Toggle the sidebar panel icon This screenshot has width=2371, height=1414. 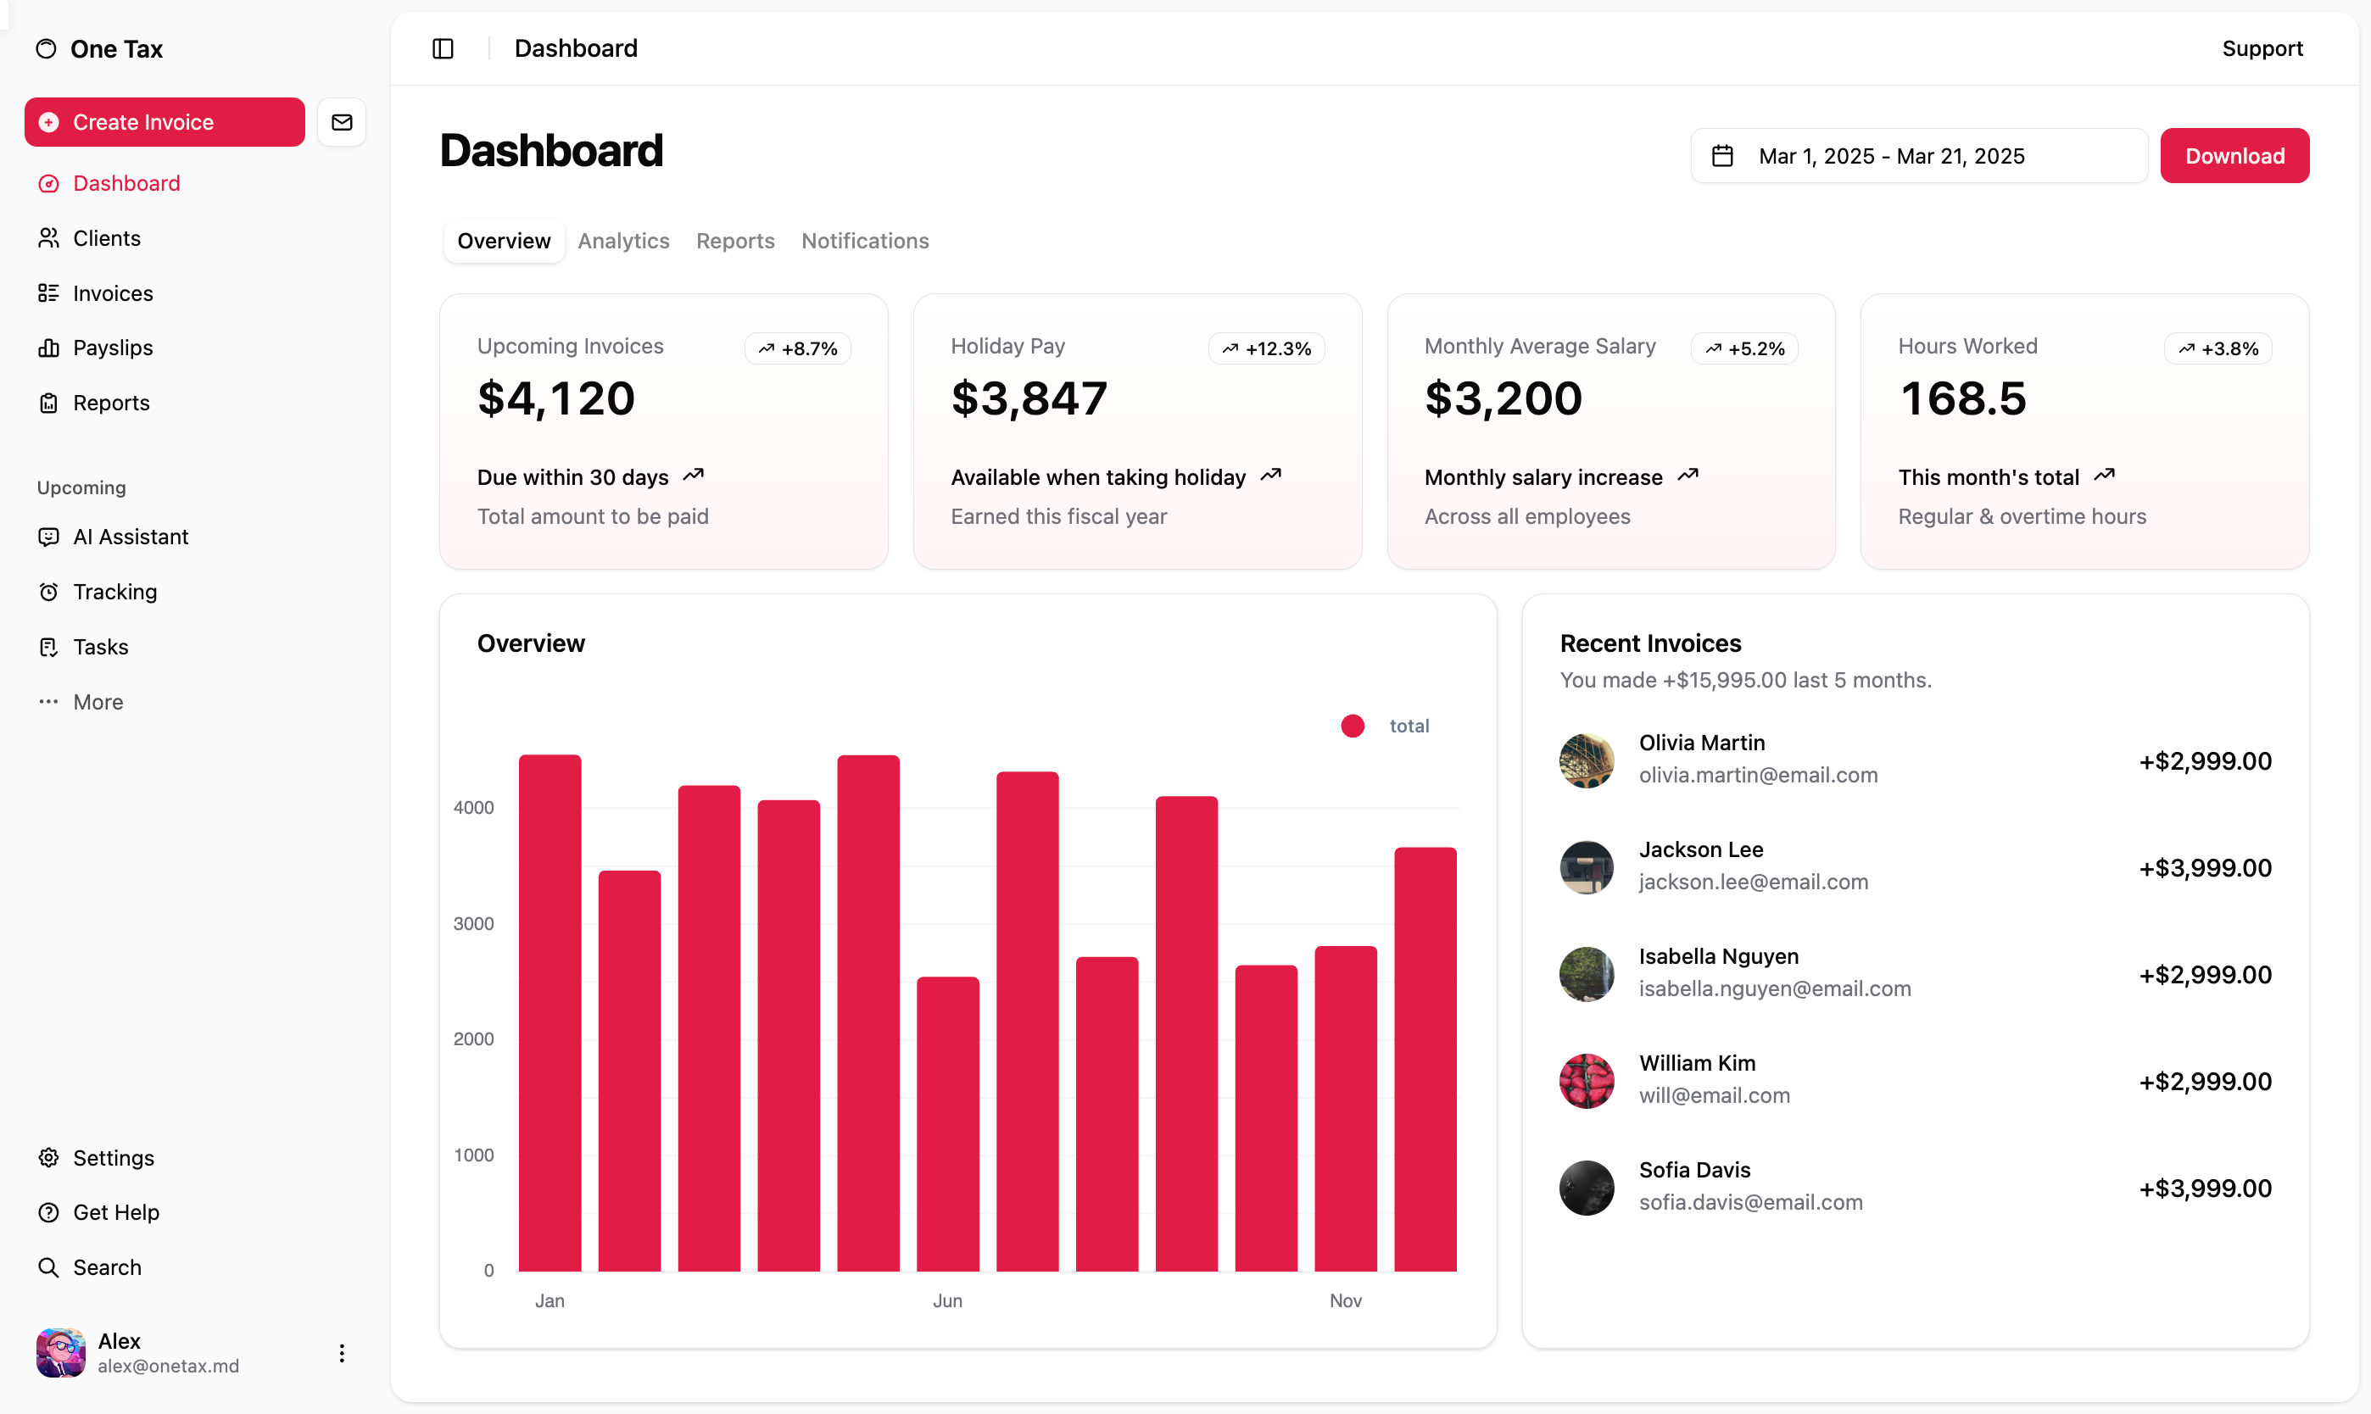[444, 48]
